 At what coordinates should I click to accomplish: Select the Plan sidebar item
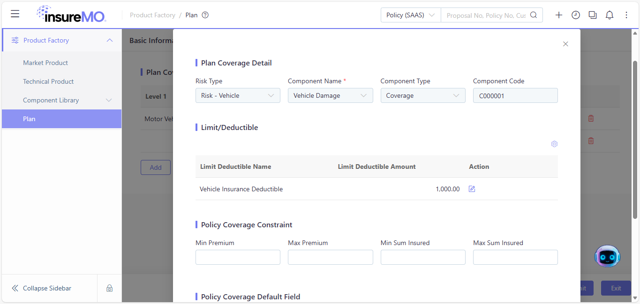click(61, 119)
